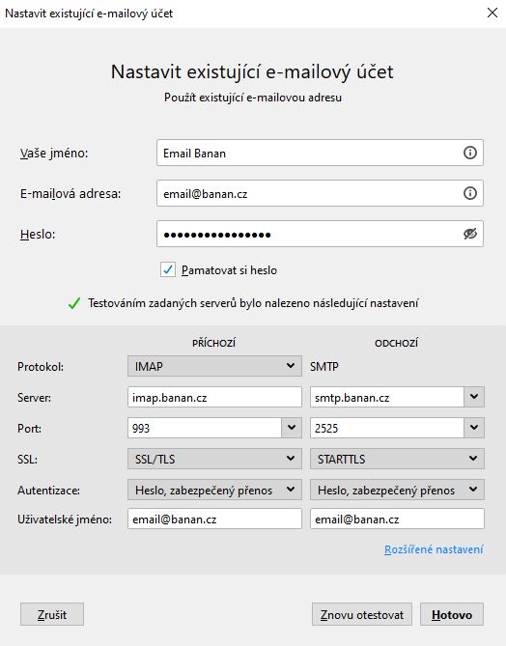Expand outgoing port 2525 dropdown arrow

[474, 428]
